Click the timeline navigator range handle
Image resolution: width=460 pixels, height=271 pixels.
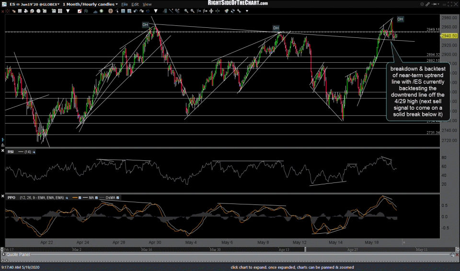tap(305, 249)
